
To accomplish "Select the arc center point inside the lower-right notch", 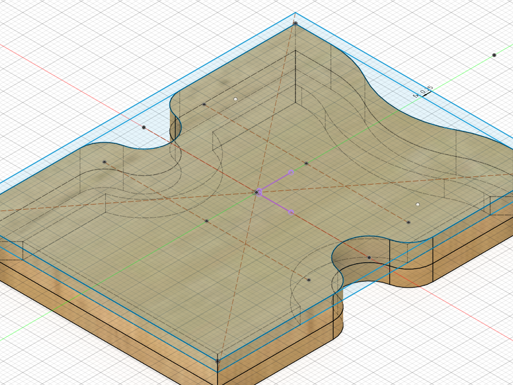I will [369, 258].
